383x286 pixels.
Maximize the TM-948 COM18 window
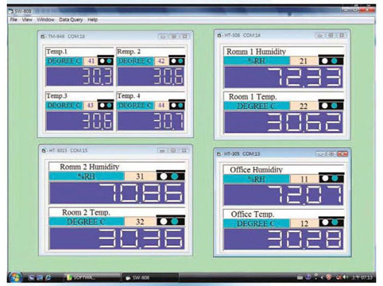pos(174,37)
